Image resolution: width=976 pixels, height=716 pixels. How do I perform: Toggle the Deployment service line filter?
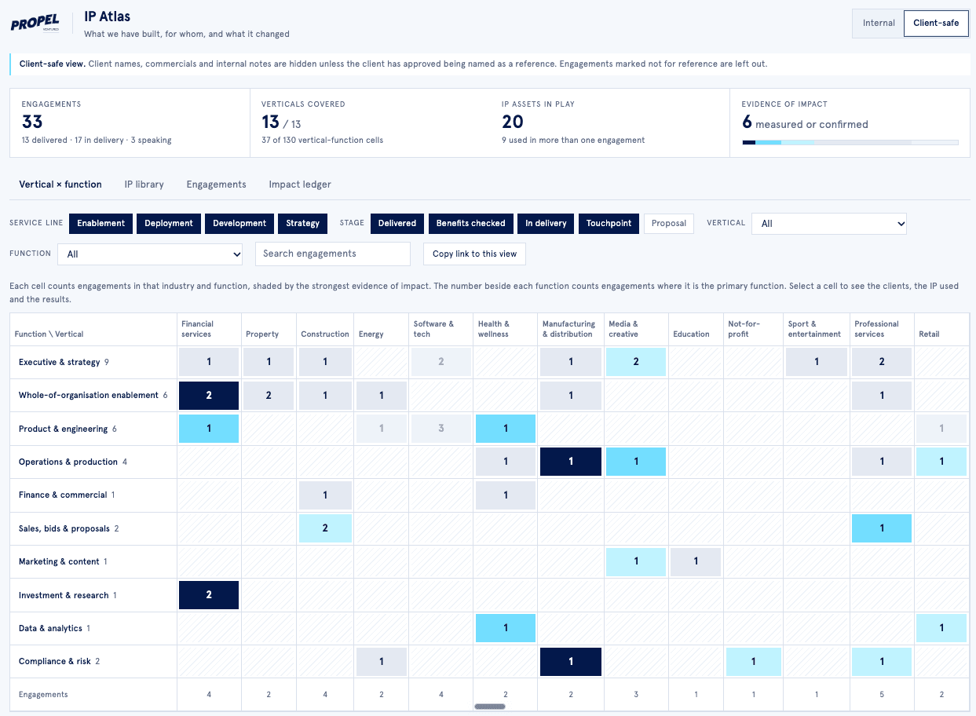[x=169, y=223]
